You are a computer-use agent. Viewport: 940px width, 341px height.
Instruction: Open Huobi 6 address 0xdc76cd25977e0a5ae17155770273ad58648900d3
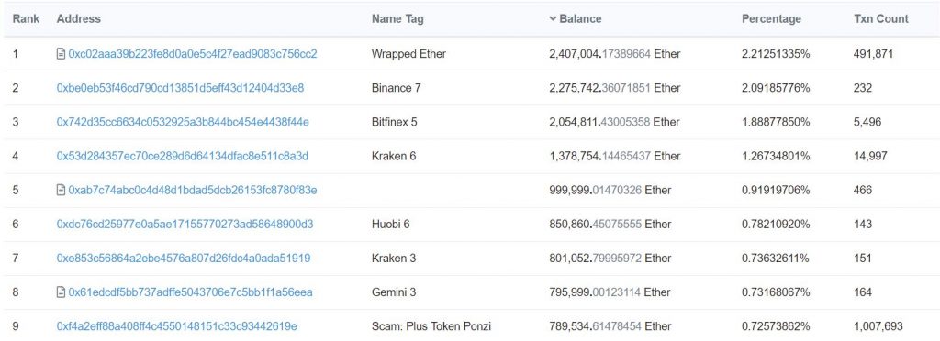point(185,225)
